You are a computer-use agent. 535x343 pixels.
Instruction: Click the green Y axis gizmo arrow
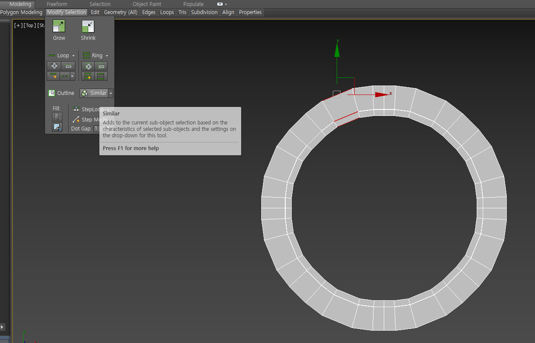(337, 50)
